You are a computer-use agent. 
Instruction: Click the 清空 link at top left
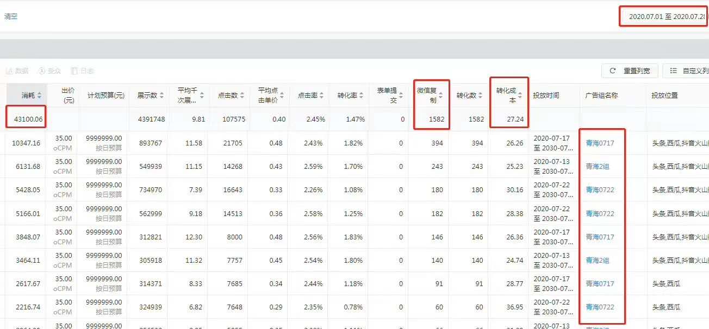click(x=11, y=17)
